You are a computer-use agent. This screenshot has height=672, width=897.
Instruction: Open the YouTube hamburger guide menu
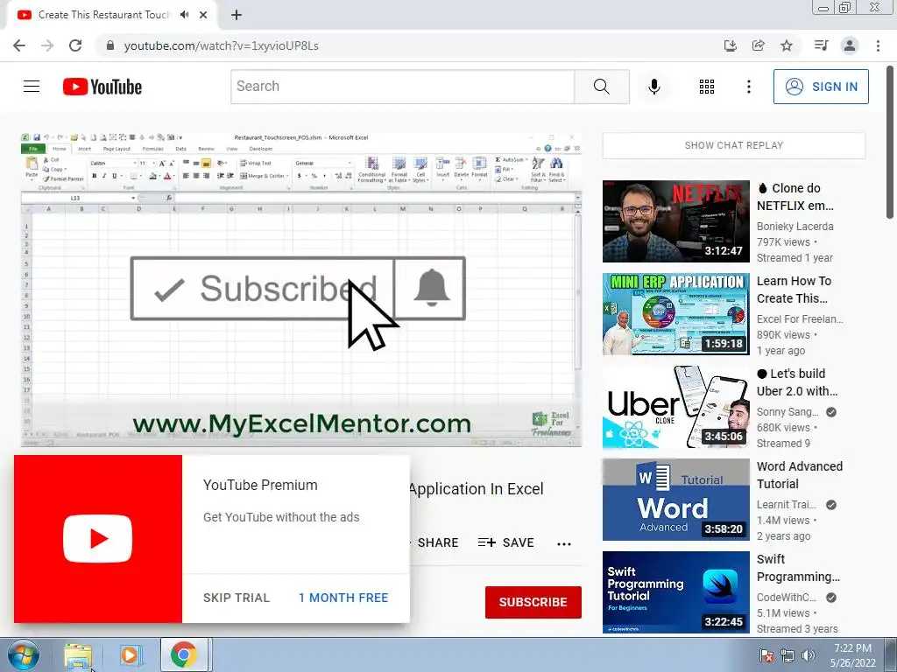coord(32,87)
